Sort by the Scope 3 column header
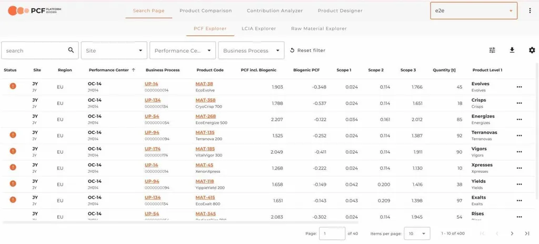 point(408,70)
